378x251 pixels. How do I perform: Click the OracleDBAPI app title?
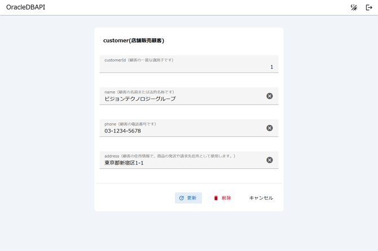[x=25, y=7]
